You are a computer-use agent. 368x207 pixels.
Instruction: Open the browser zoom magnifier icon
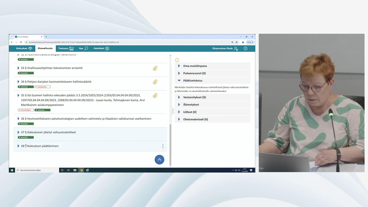coord(232,42)
